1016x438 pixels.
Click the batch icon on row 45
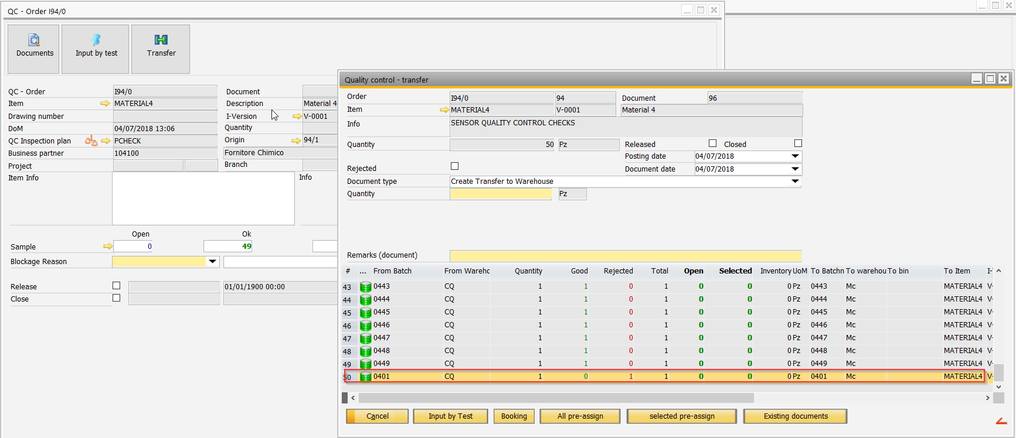pyautogui.click(x=366, y=313)
